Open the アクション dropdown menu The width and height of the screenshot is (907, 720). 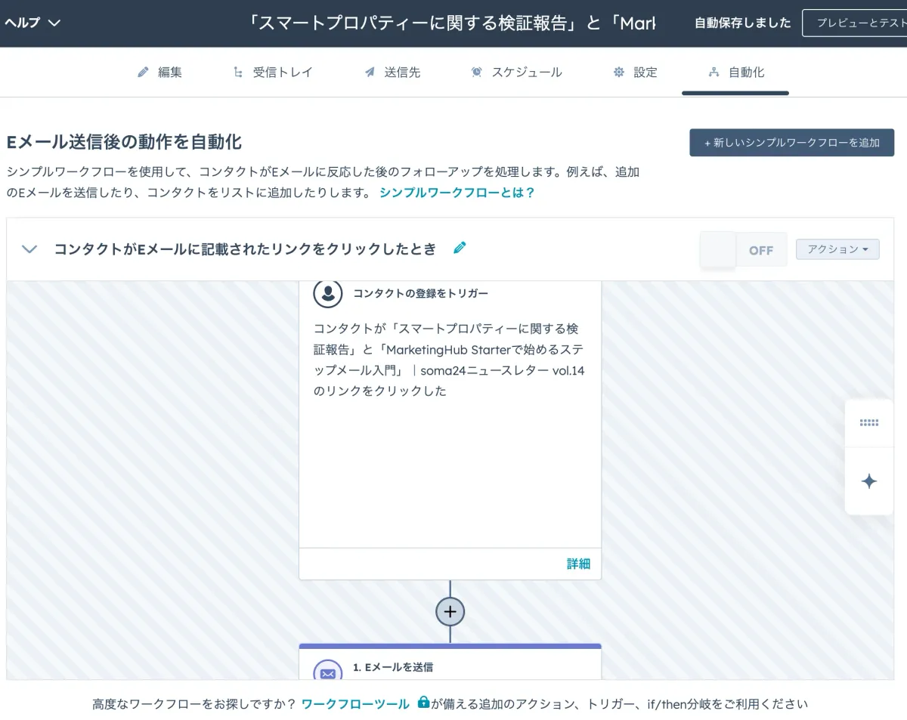[837, 249]
